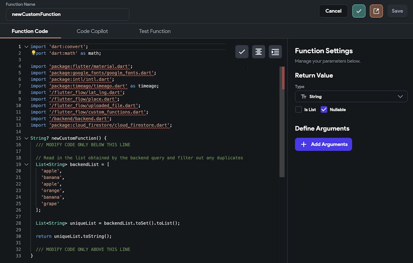Click the open-in-new-window icon beside Save

pyautogui.click(x=376, y=11)
